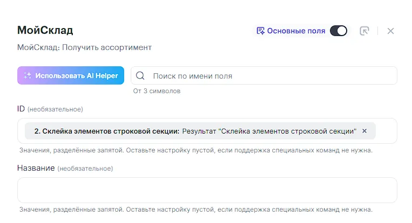Remove the Склейка элементов chip with X
Viewport: 412px width, 223px height.
click(364, 131)
